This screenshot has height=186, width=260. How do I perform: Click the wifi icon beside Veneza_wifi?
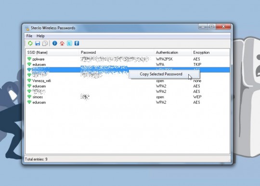[x=29, y=81]
